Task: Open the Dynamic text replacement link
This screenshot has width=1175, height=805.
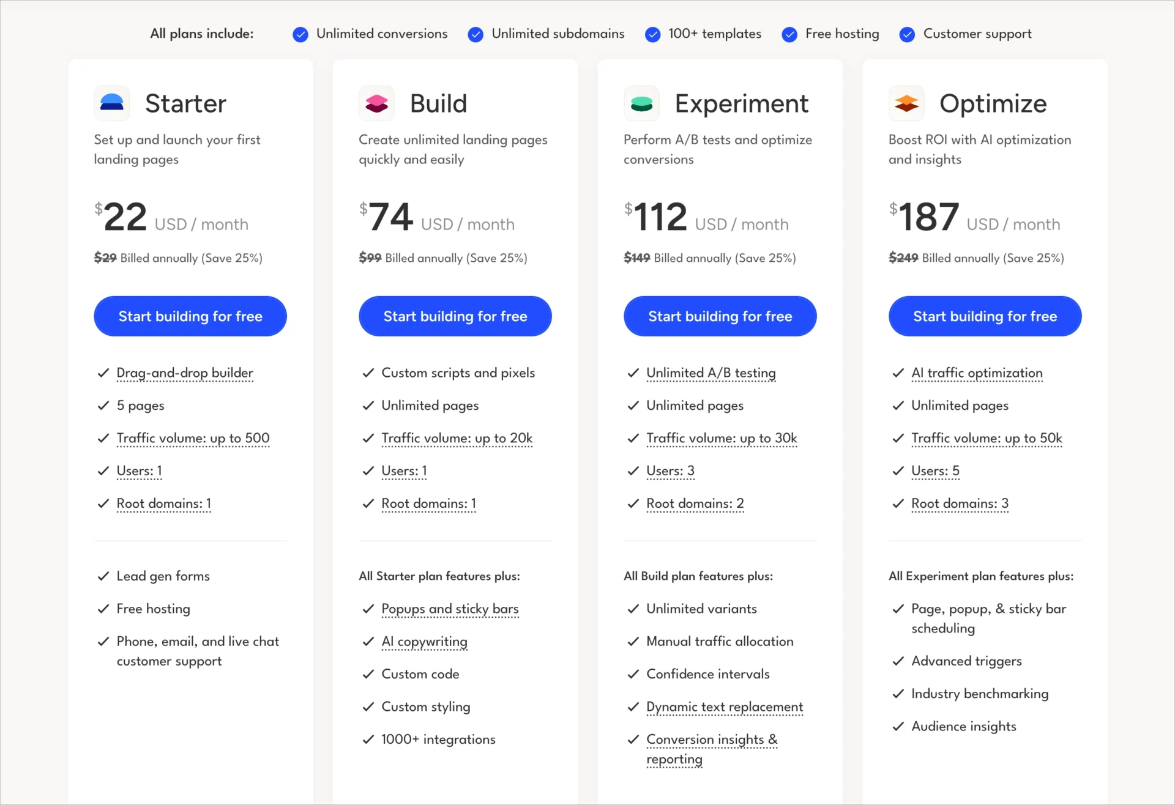Action: pos(725,707)
